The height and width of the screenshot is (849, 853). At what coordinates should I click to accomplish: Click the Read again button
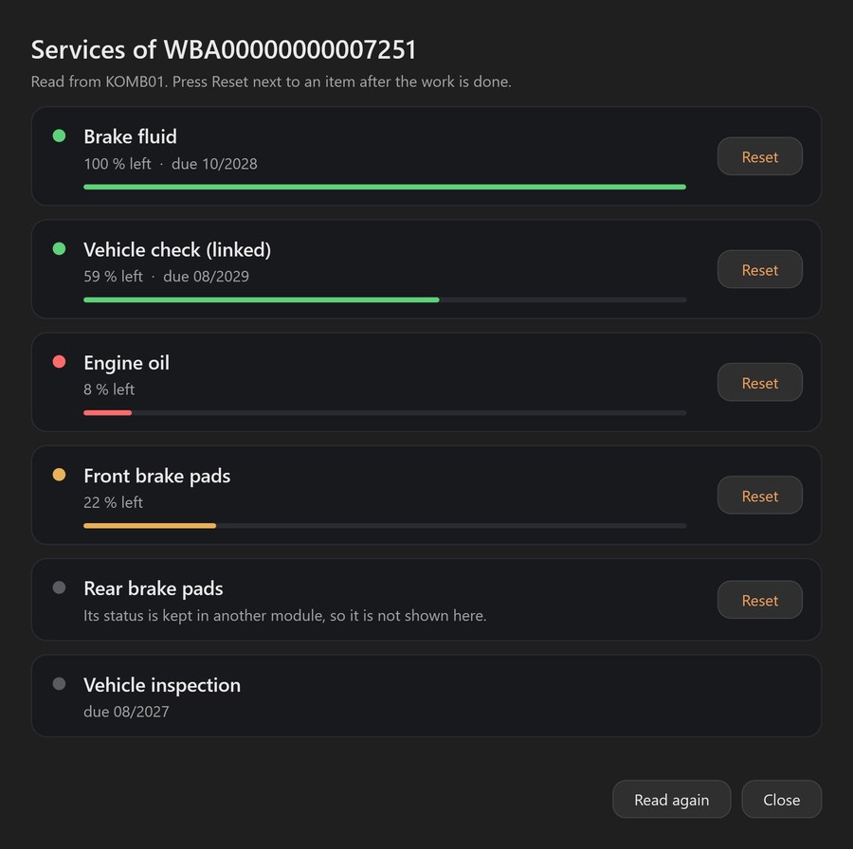(671, 800)
